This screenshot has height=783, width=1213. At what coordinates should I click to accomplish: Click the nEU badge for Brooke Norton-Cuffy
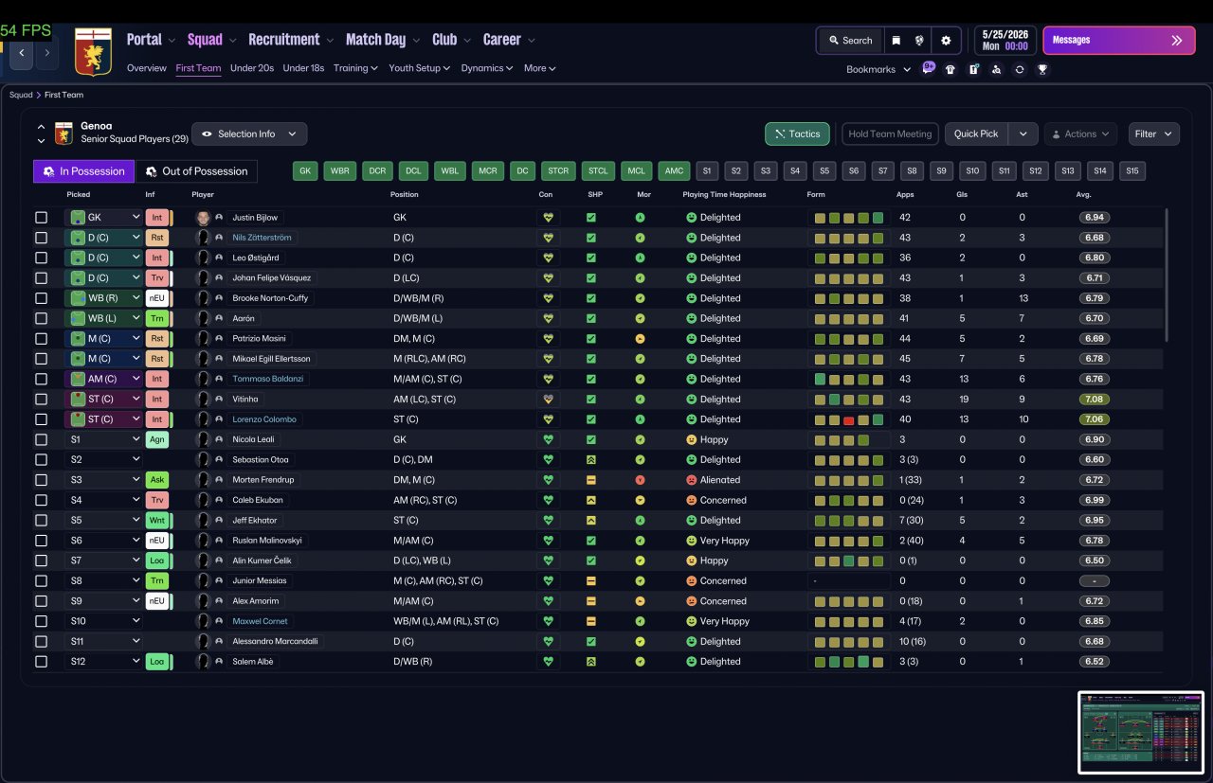158,298
